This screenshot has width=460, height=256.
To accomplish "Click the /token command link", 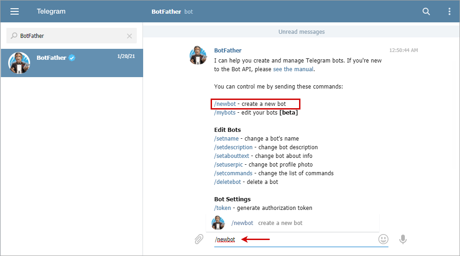I will (x=222, y=208).
